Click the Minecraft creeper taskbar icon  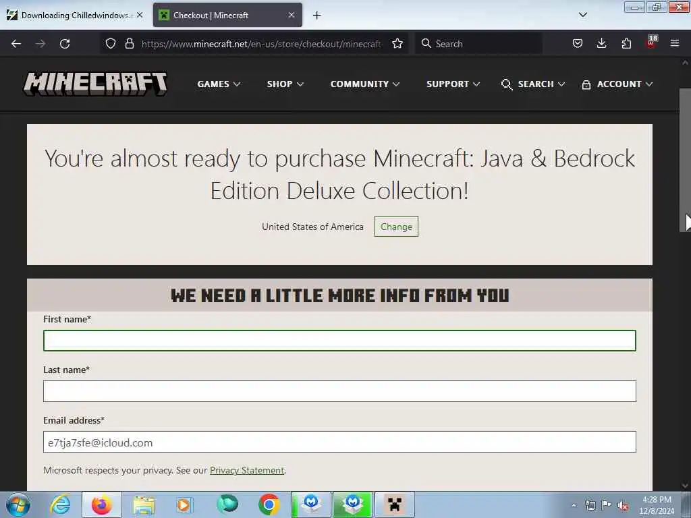tap(394, 505)
